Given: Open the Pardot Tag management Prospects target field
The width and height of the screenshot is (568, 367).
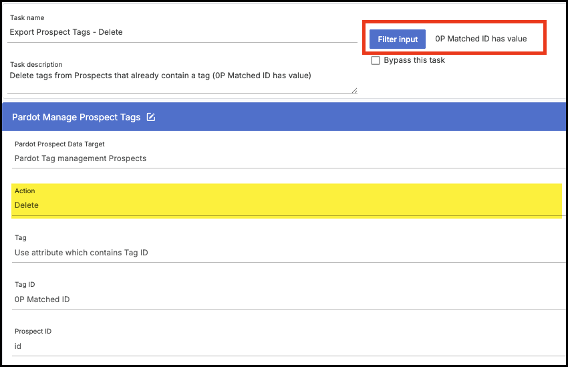Looking at the screenshot, I should coord(287,158).
